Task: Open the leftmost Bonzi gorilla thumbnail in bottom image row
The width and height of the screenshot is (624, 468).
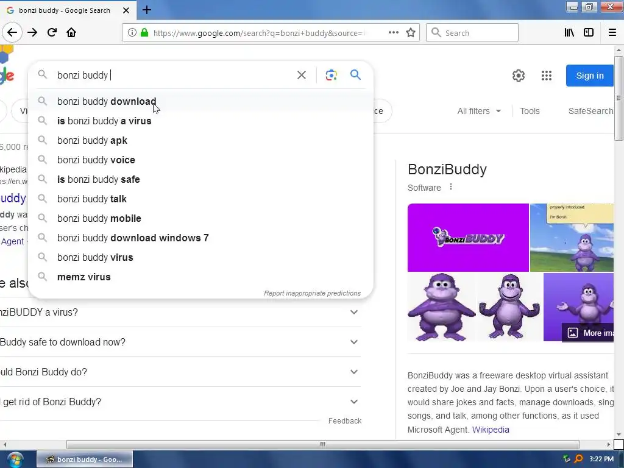Action: [x=441, y=307]
